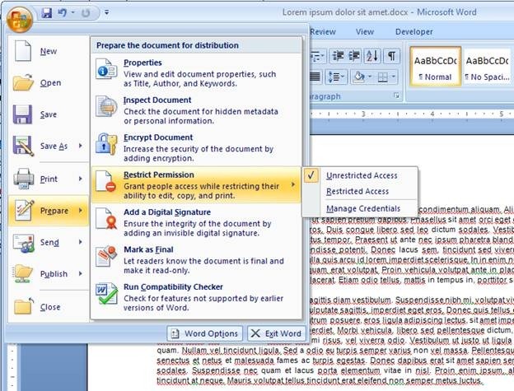Click the Encrypt Document lock icon
514x391 pixels.
[106, 144]
